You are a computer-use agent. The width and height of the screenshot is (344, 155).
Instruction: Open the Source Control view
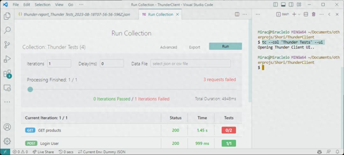click(x=7, y=44)
